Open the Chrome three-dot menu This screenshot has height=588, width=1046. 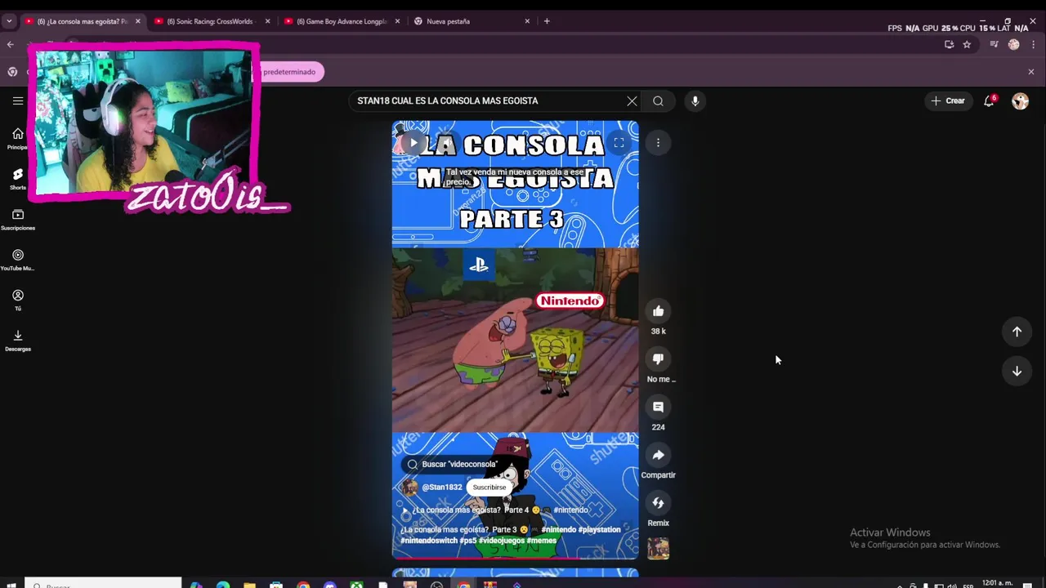click(x=1034, y=45)
